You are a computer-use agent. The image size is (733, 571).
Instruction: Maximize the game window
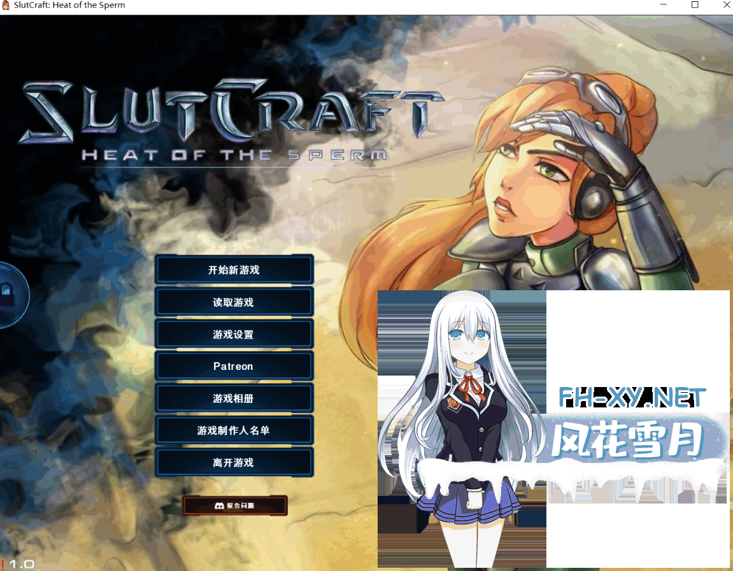(695, 4)
